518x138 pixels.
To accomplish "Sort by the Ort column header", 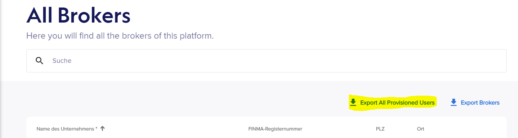I will [x=421, y=129].
